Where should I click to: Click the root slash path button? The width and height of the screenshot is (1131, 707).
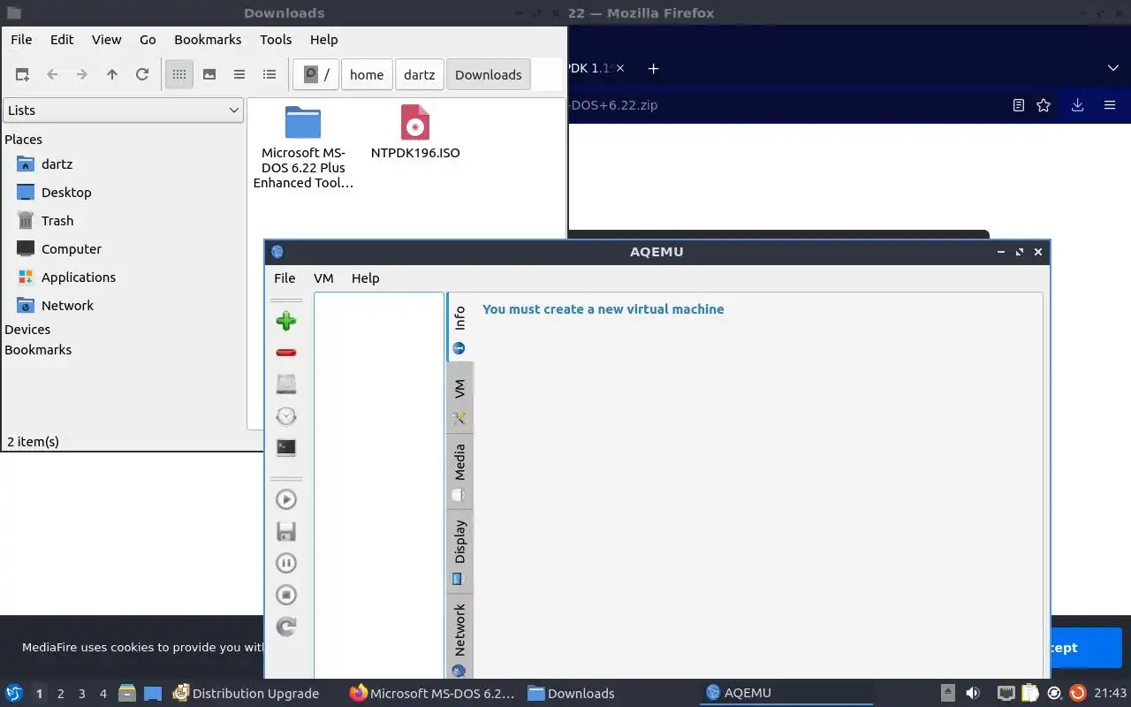pyautogui.click(x=316, y=74)
